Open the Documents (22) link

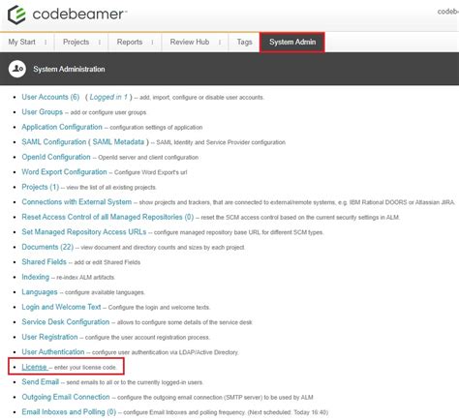coord(47,247)
